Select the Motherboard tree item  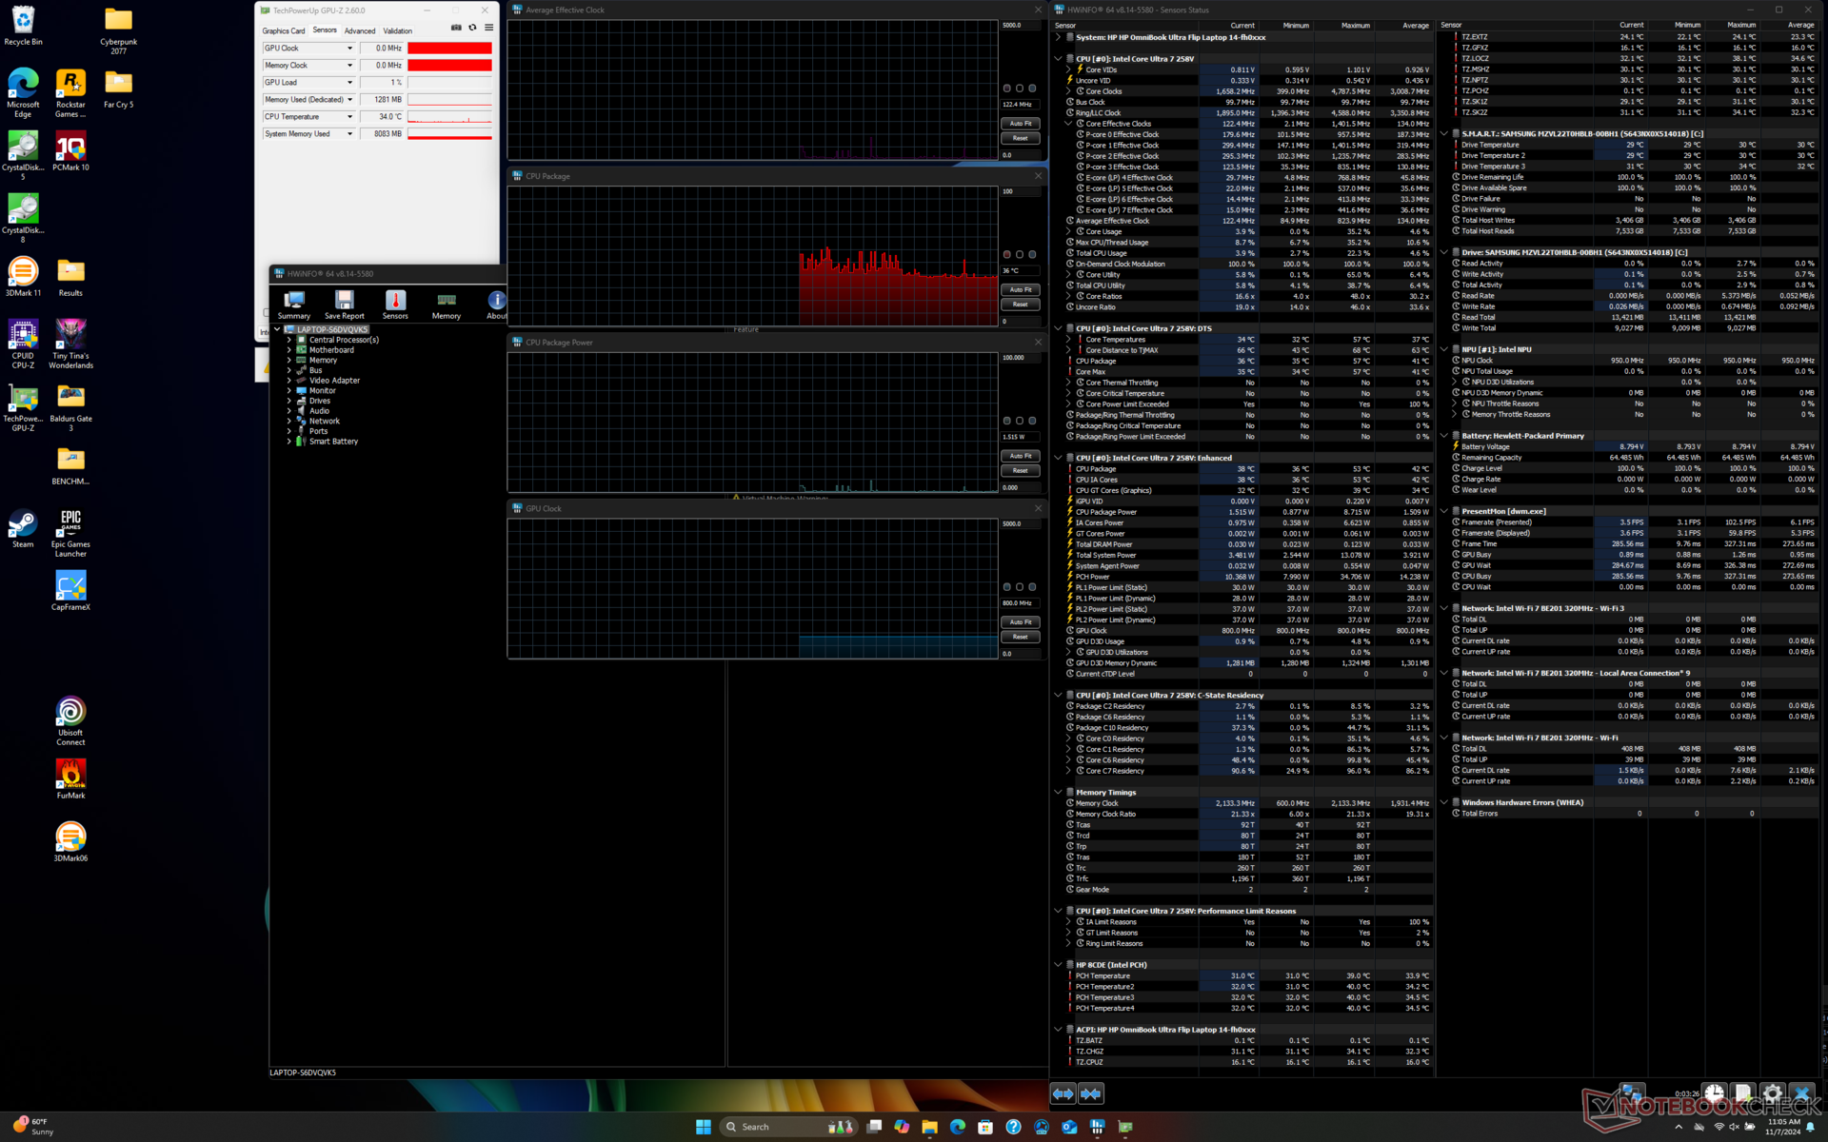tap(331, 350)
